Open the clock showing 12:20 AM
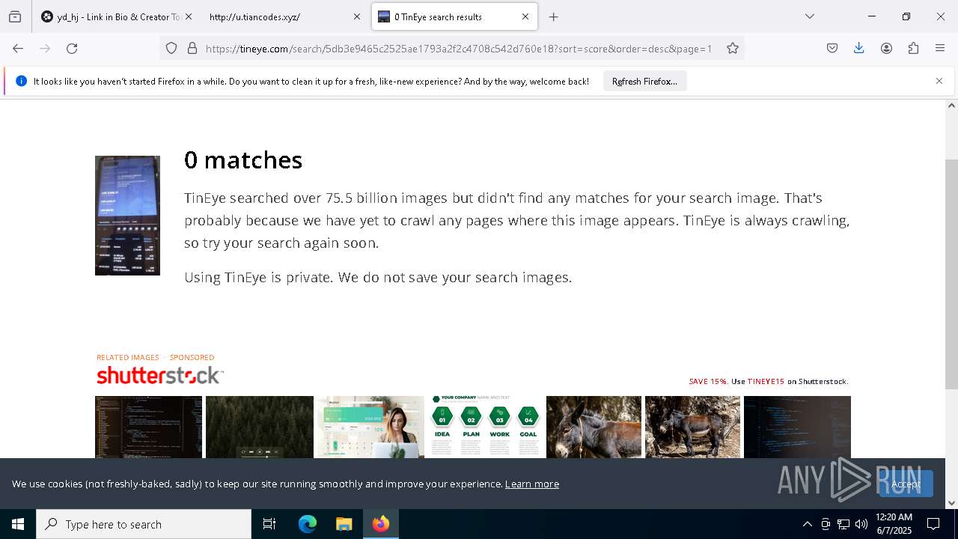 894,524
